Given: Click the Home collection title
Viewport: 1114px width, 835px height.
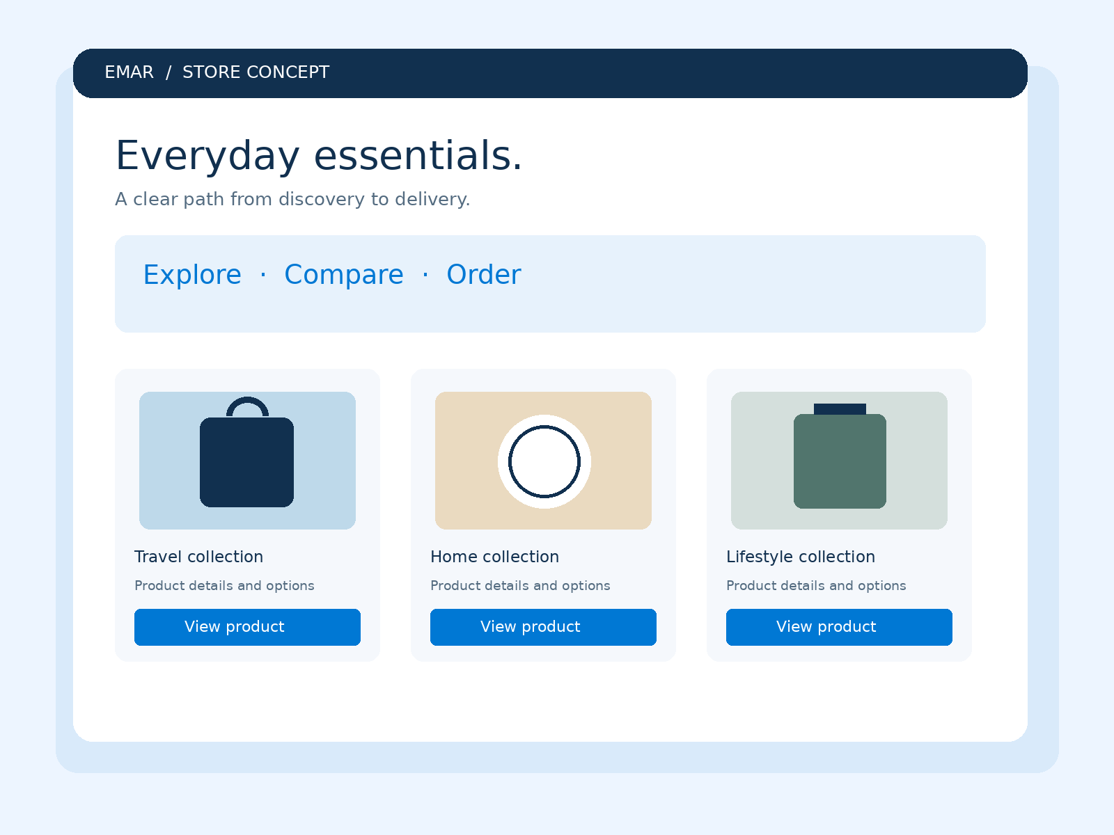Looking at the screenshot, I should pos(494,557).
